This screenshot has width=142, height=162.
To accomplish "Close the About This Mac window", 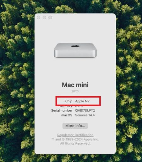I will [38, 17].
